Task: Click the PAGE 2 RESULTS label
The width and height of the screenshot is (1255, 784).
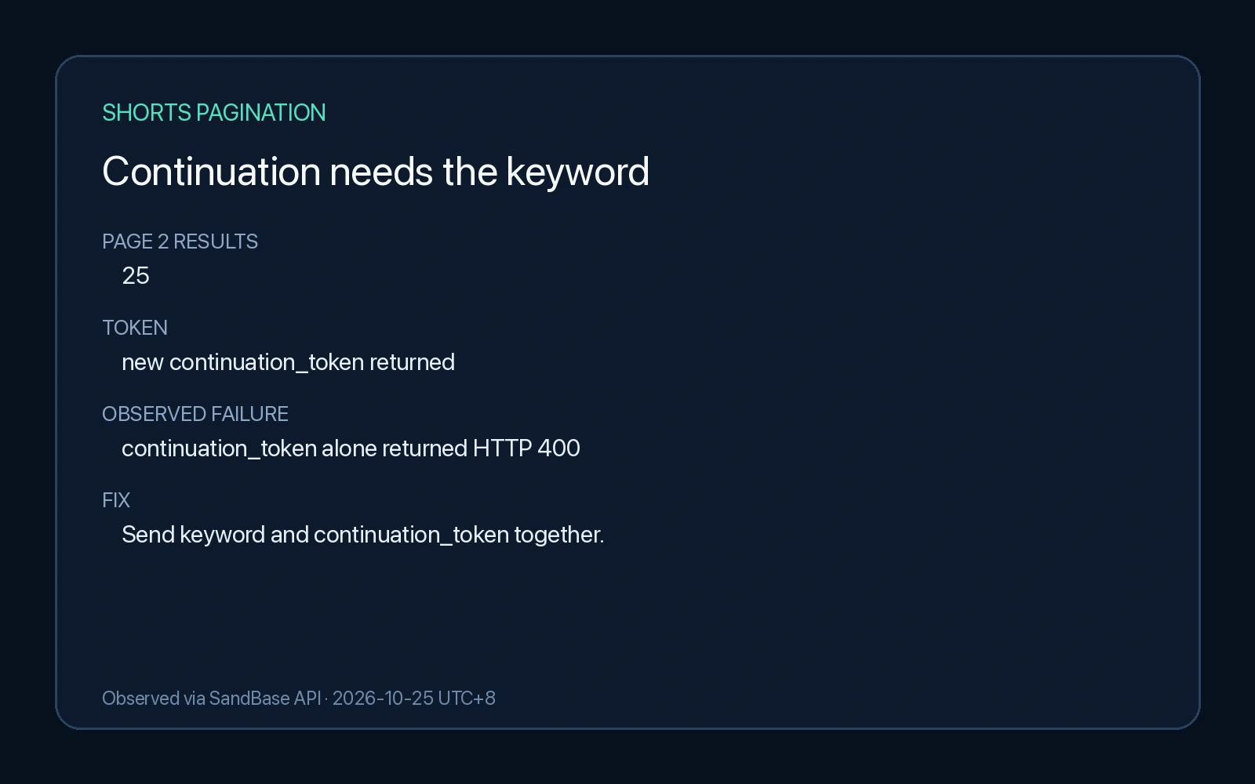Action: tap(180, 241)
